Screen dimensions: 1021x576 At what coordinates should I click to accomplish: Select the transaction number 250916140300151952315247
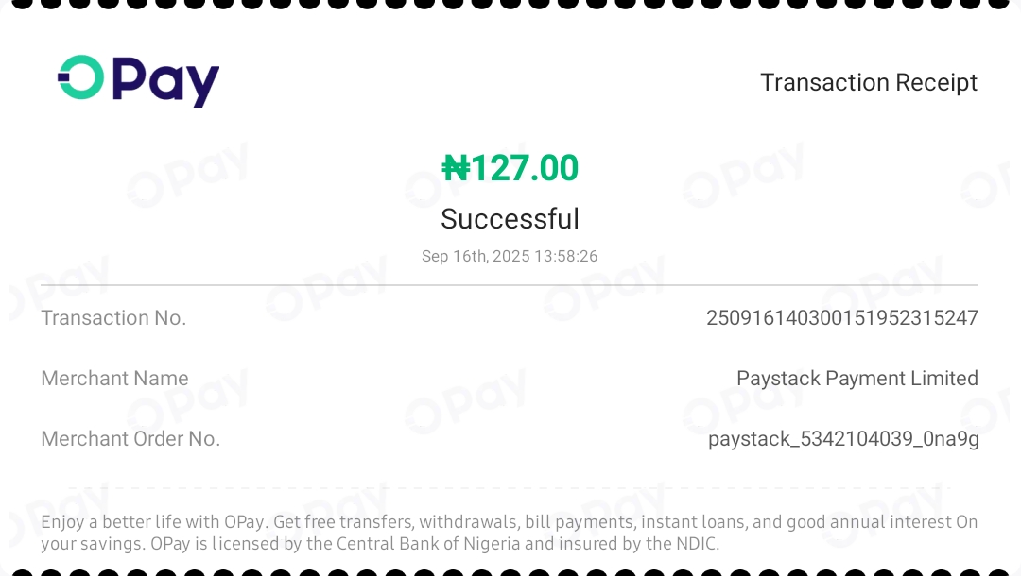842,318
